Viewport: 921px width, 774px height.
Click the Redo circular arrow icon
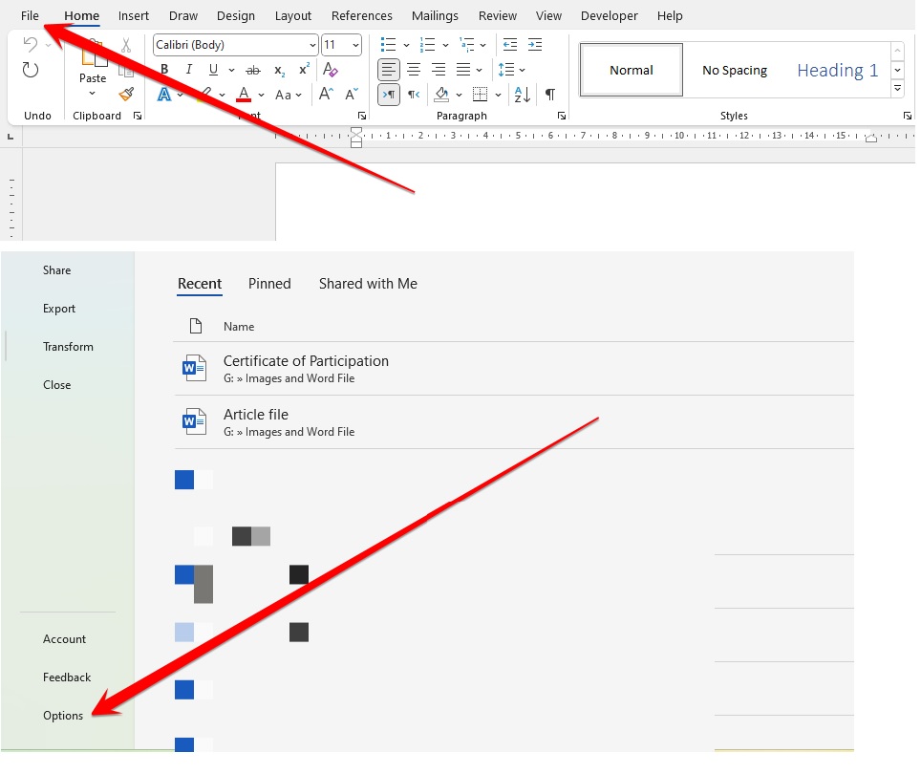[31, 70]
